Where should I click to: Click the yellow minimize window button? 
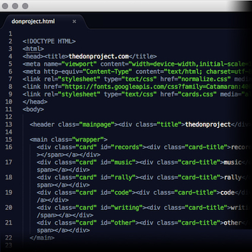[15, 6]
